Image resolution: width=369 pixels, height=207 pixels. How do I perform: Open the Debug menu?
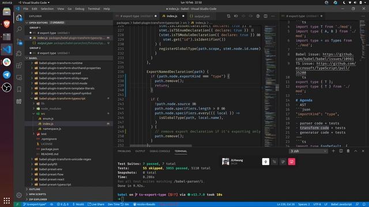click(x=80, y=9)
